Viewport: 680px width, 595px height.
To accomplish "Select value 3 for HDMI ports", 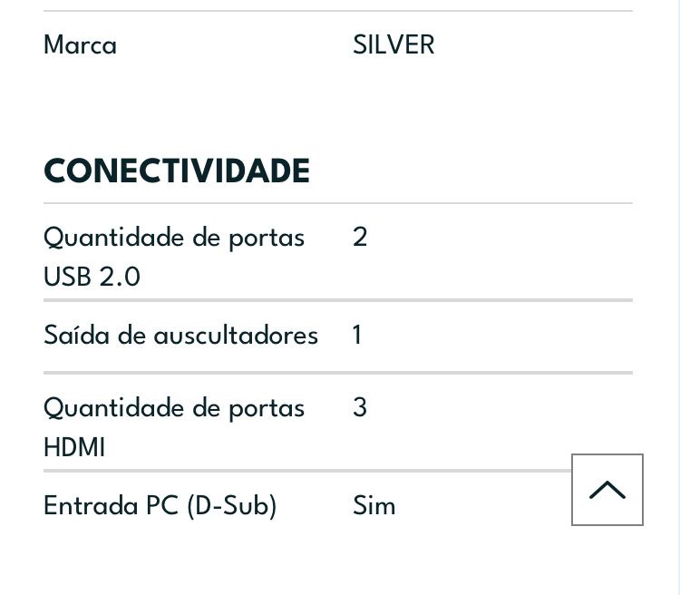I will pos(360,407).
